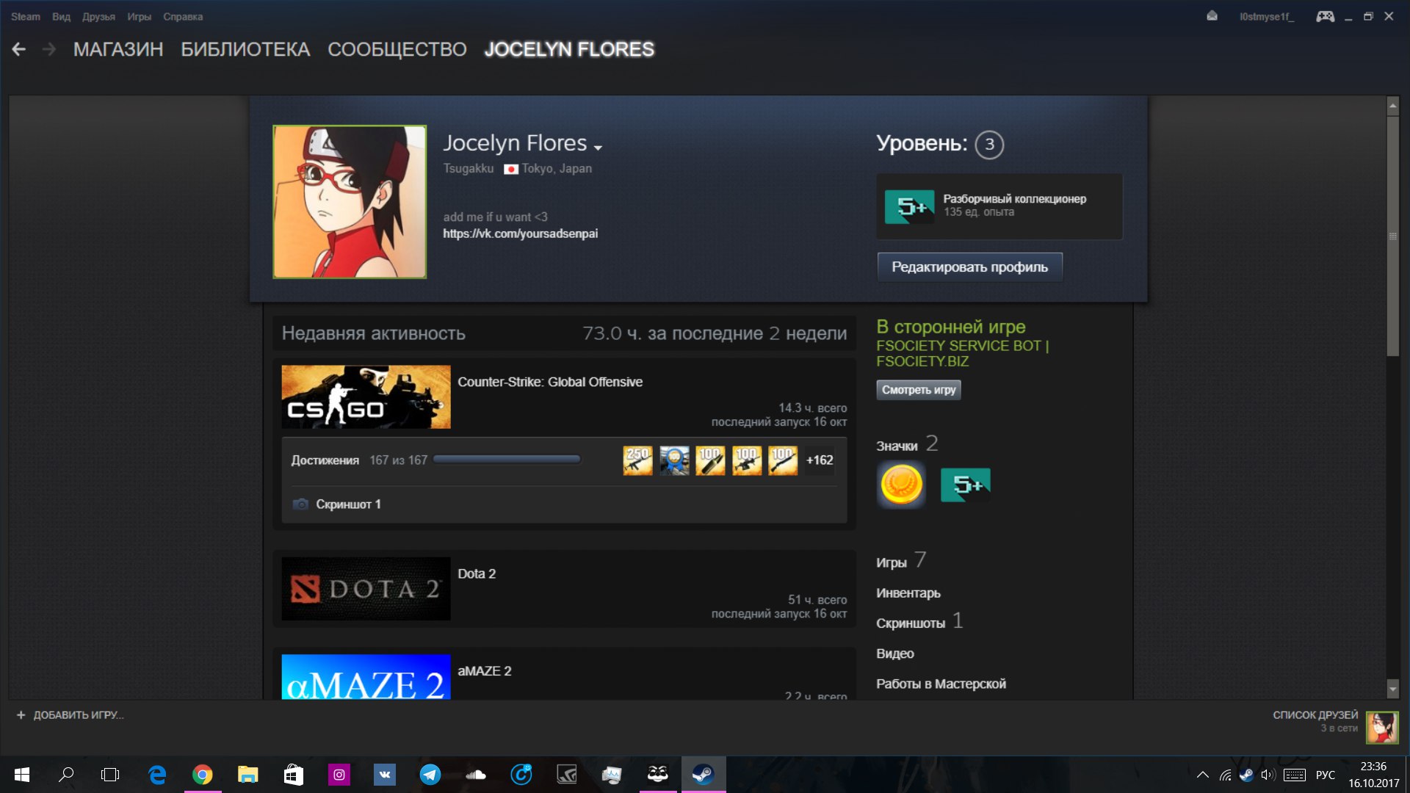Open the last 100 achievement icon before +162

click(783, 460)
